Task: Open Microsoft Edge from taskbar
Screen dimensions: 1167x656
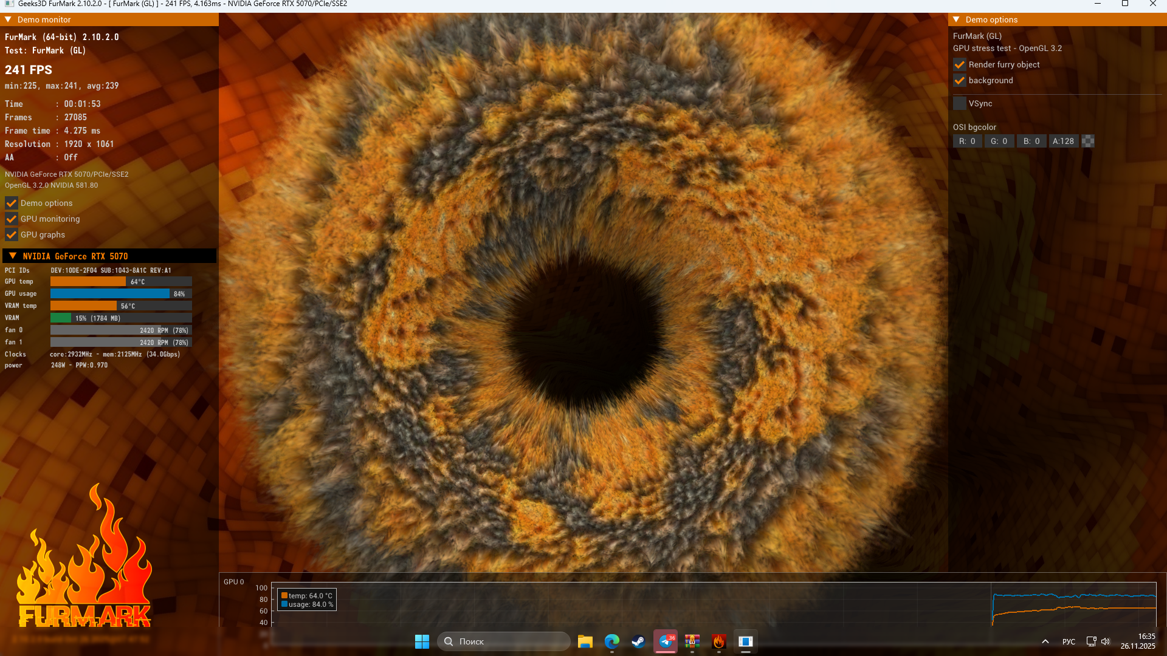Action: (611, 641)
